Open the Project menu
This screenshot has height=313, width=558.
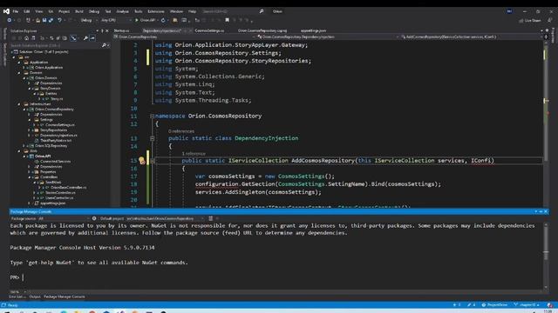64,11
